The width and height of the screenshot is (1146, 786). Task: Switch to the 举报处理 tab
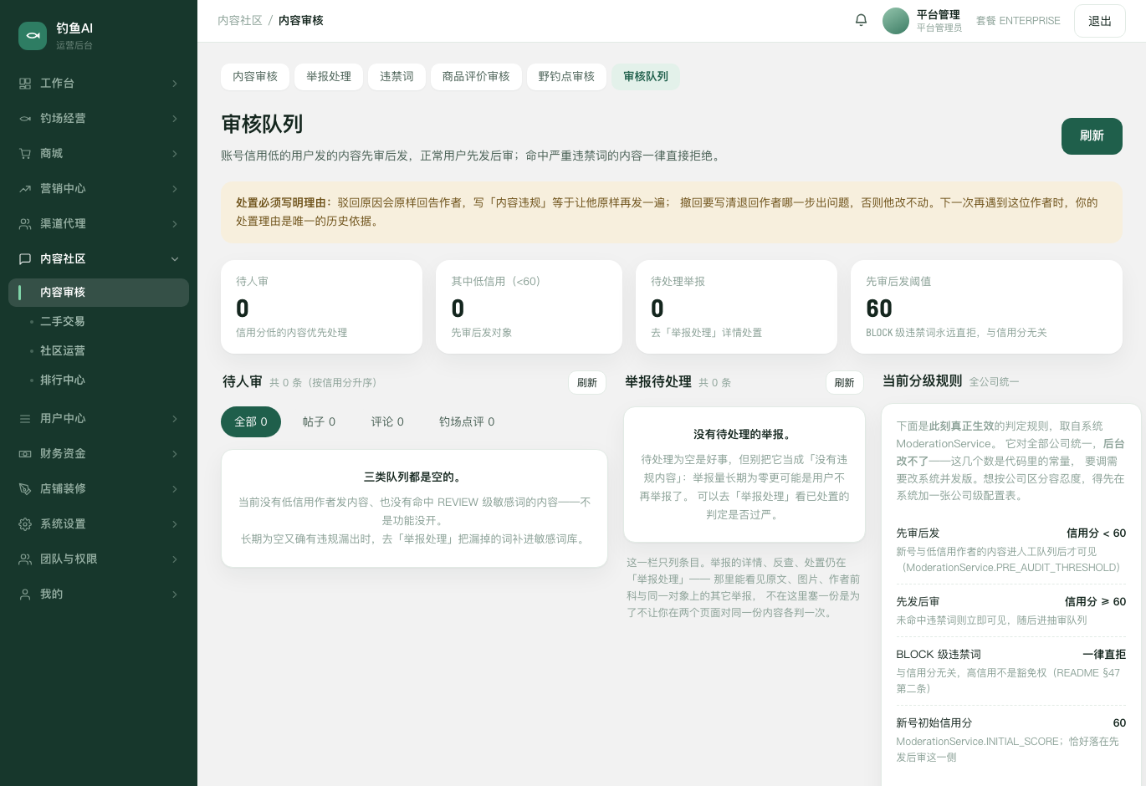(329, 77)
